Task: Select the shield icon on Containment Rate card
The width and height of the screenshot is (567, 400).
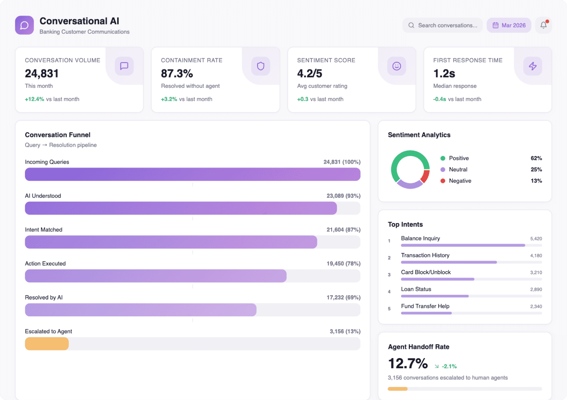Action: (260, 66)
